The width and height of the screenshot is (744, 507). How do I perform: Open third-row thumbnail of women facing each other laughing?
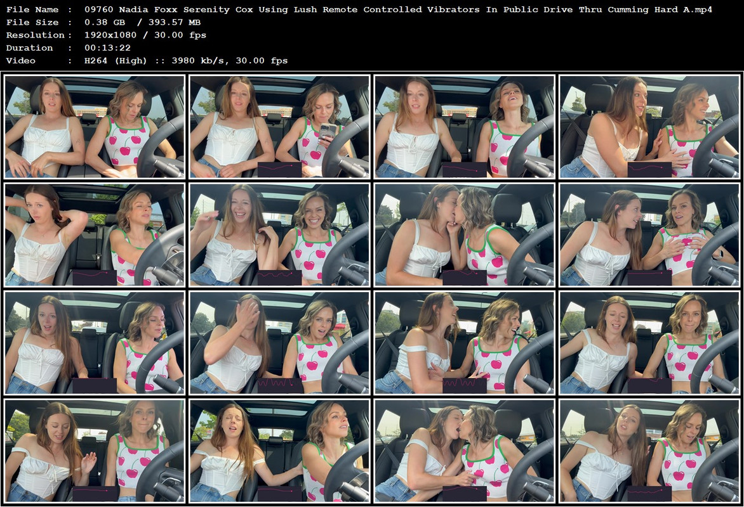click(x=465, y=343)
